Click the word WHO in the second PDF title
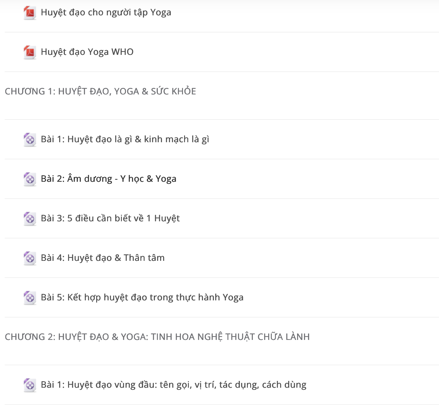This screenshot has height=406, width=439. pyautogui.click(x=122, y=52)
